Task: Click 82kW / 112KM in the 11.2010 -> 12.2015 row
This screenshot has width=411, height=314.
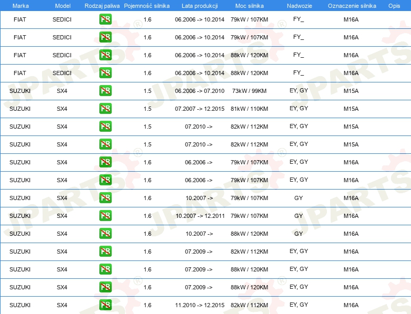Action: click(x=249, y=305)
